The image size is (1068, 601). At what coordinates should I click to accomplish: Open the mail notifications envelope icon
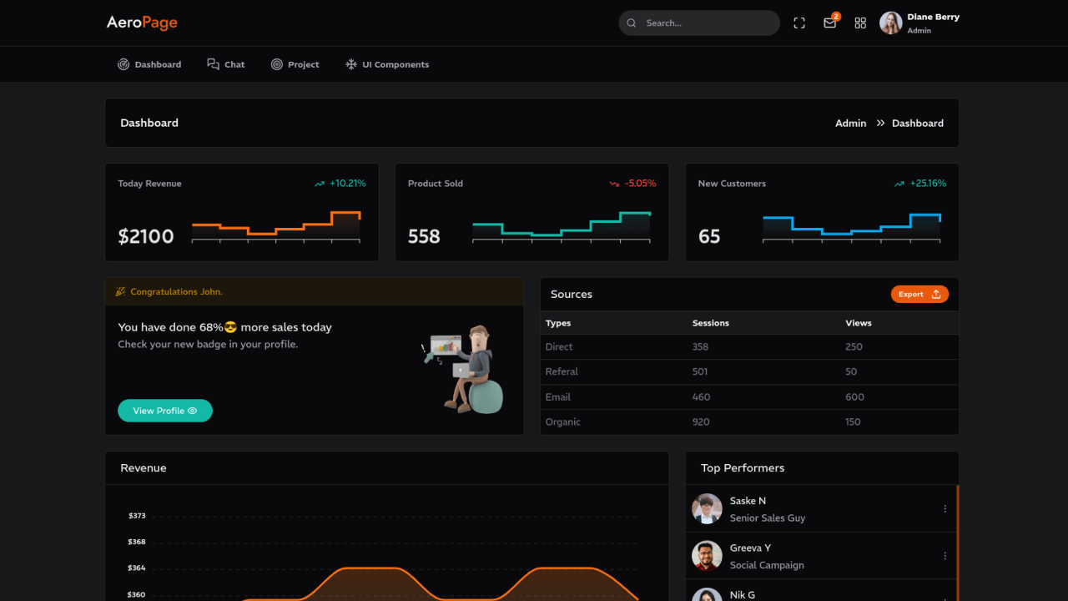(x=829, y=23)
